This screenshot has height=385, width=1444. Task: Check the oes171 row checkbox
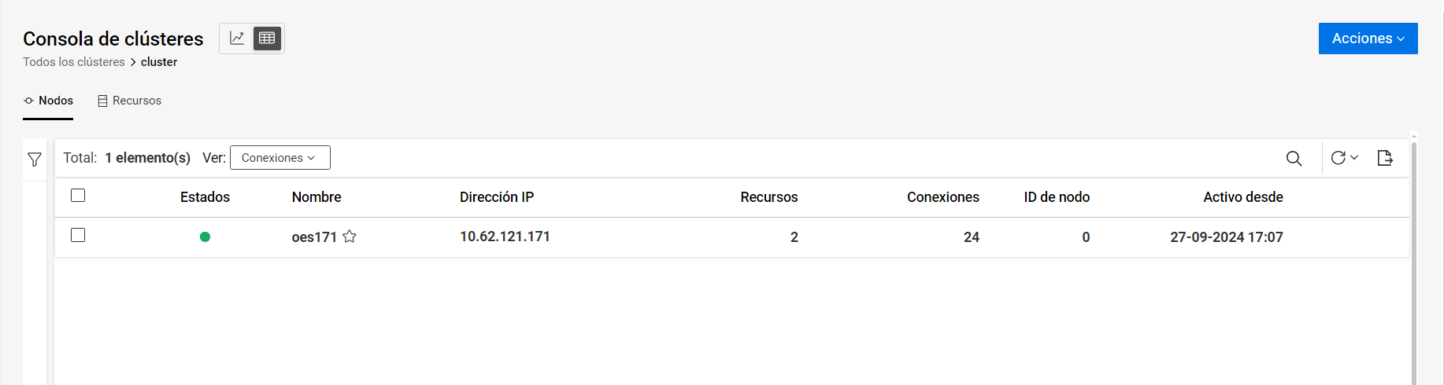click(78, 235)
